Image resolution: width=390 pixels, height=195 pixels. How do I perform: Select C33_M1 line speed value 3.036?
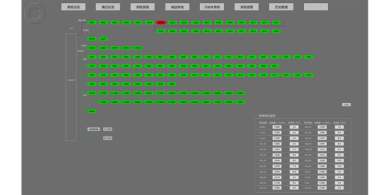coord(277,155)
